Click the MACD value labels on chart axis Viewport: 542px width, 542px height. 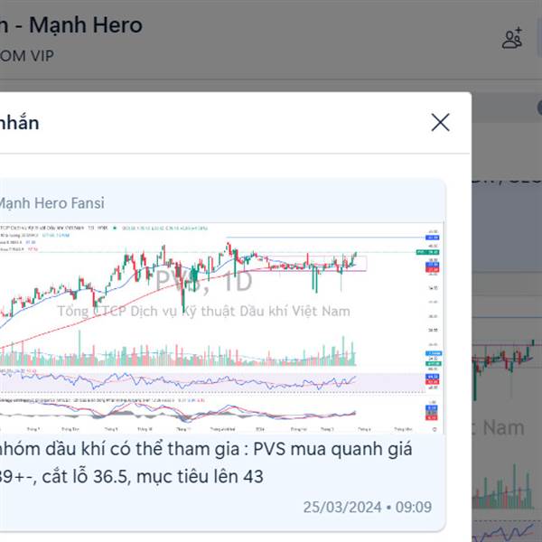point(432,413)
